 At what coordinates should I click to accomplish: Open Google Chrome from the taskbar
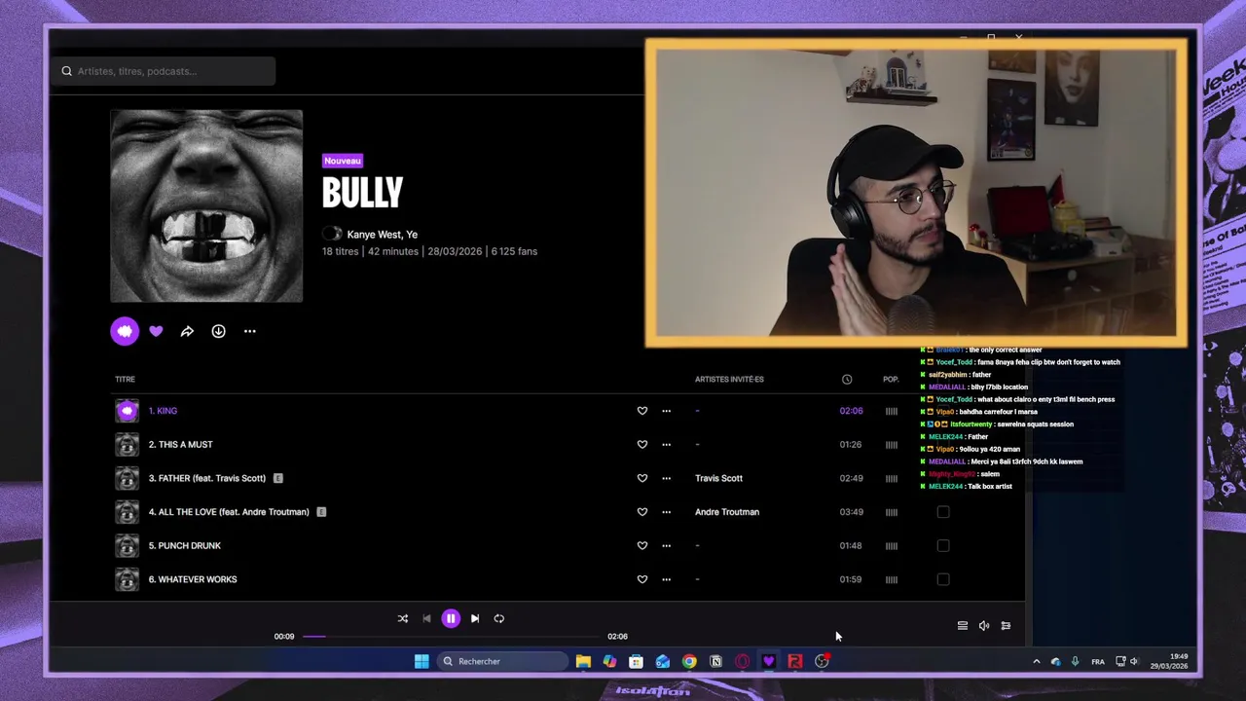[x=689, y=661]
